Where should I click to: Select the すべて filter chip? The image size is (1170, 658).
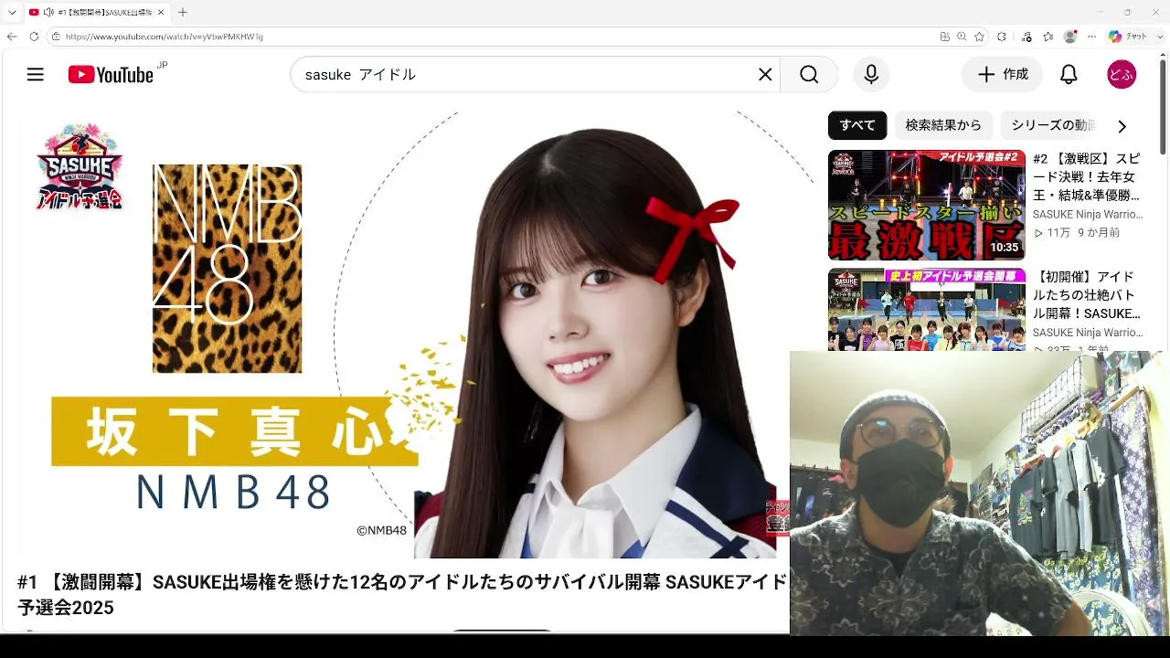click(x=857, y=125)
